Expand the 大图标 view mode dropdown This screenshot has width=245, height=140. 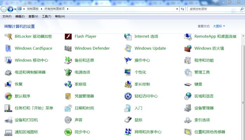[x=219, y=26]
